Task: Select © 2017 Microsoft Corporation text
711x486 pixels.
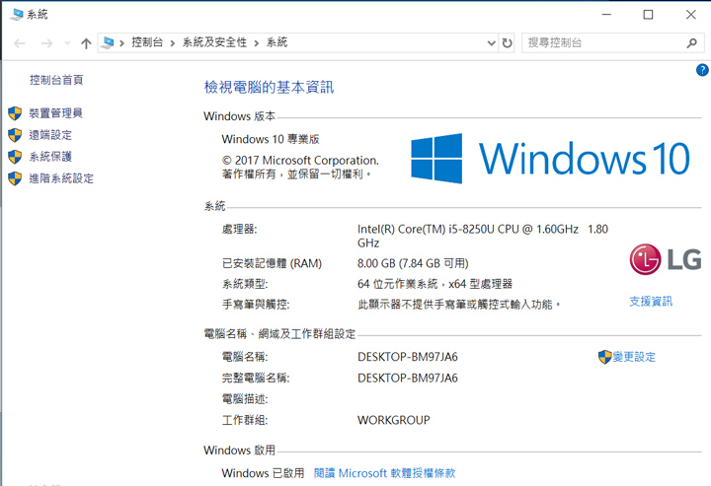Action: tap(300, 161)
